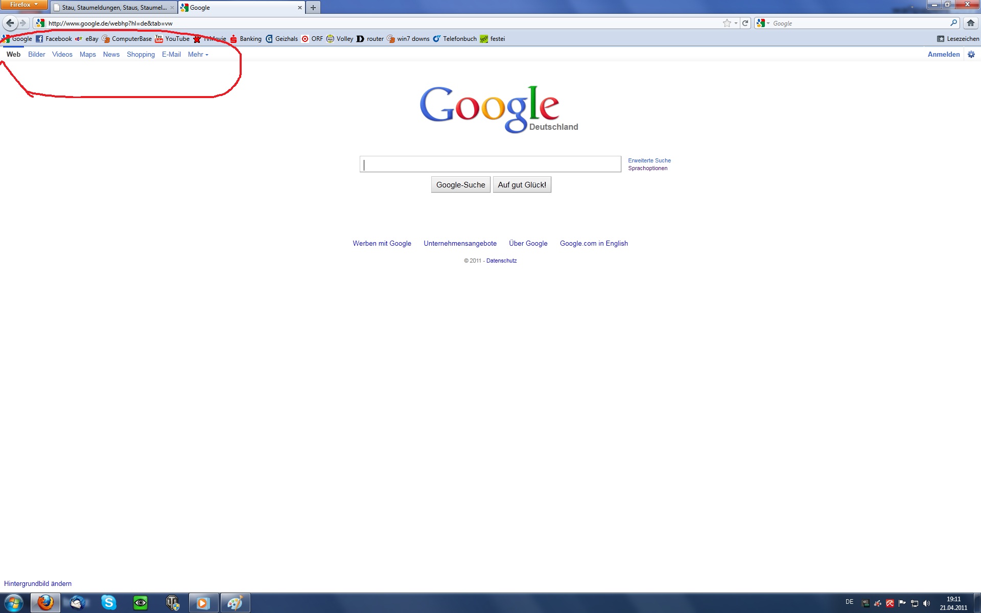Image resolution: width=981 pixels, height=613 pixels.
Task: Switch to Google.com in English
Action: pos(594,244)
